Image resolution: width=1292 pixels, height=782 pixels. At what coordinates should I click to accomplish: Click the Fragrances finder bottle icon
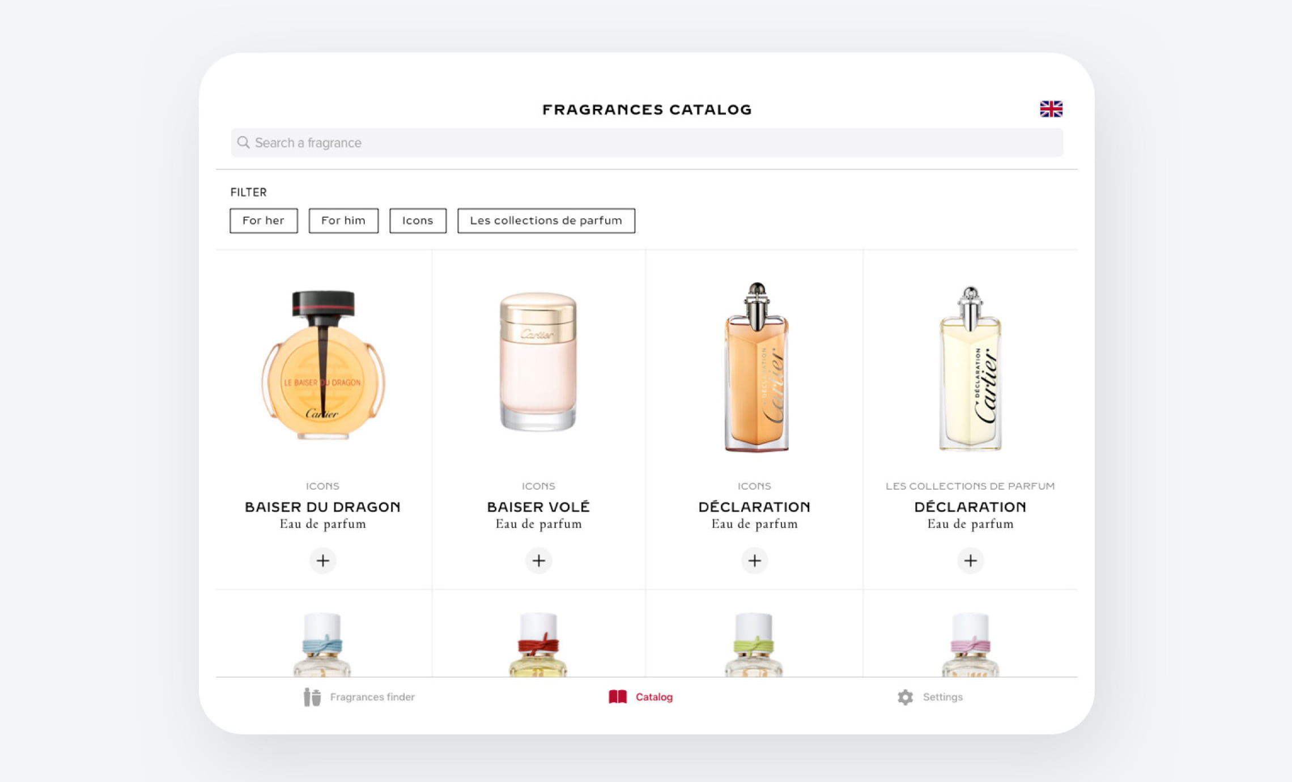[x=312, y=697]
